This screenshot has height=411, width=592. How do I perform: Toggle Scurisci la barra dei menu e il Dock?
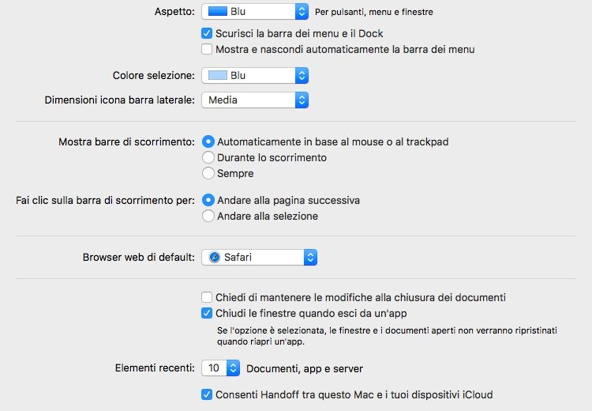click(x=208, y=34)
